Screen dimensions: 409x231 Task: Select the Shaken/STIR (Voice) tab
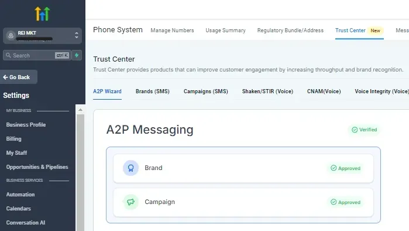[267, 91]
